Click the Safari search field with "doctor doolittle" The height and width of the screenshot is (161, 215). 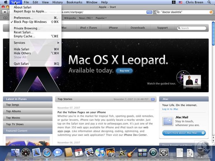click(x=185, y=12)
